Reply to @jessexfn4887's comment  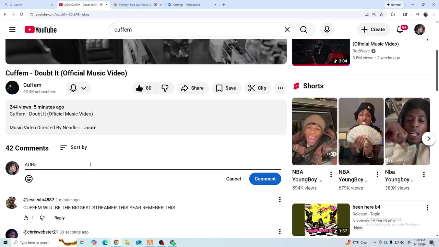coord(59,218)
